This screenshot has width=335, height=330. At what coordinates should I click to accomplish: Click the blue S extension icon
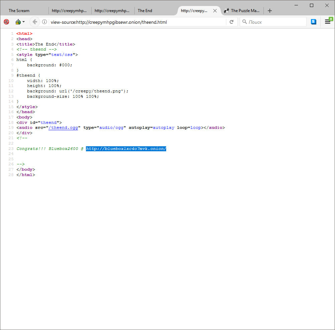pyautogui.click(x=313, y=22)
